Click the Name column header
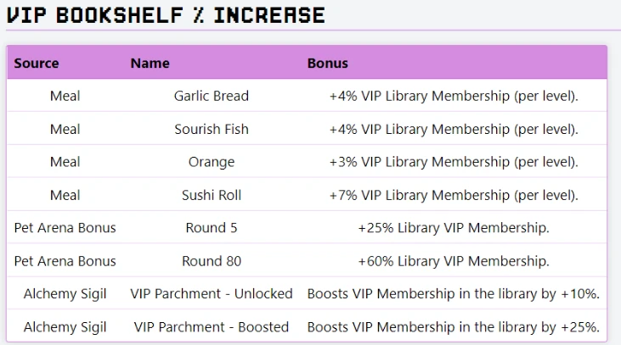This screenshot has height=345, width=621. 150,64
